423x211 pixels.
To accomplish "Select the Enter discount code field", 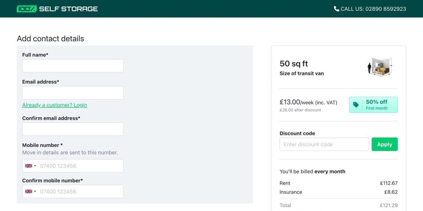I will click(324, 144).
